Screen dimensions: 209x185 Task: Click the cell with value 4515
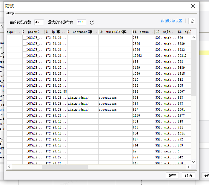click(x=184, y=74)
